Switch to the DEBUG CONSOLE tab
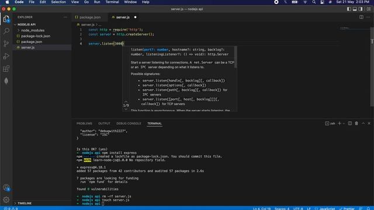This screenshot has height=210, width=374. tap(129, 123)
